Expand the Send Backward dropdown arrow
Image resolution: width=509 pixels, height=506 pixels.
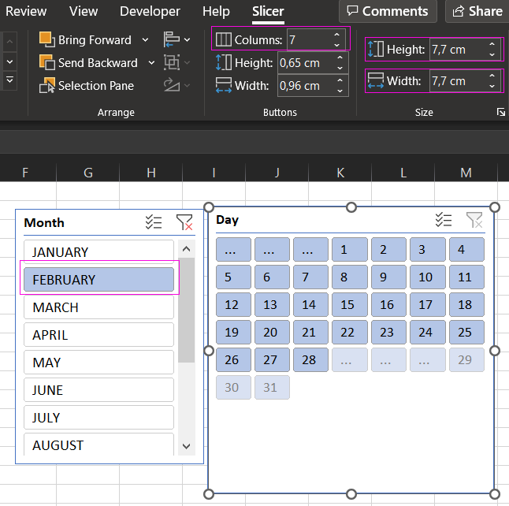tap(151, 62)
